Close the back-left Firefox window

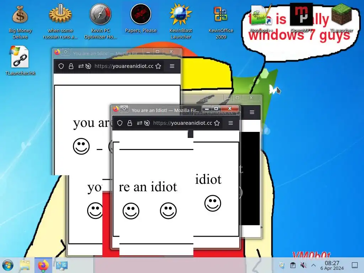(x=171, y=52)
